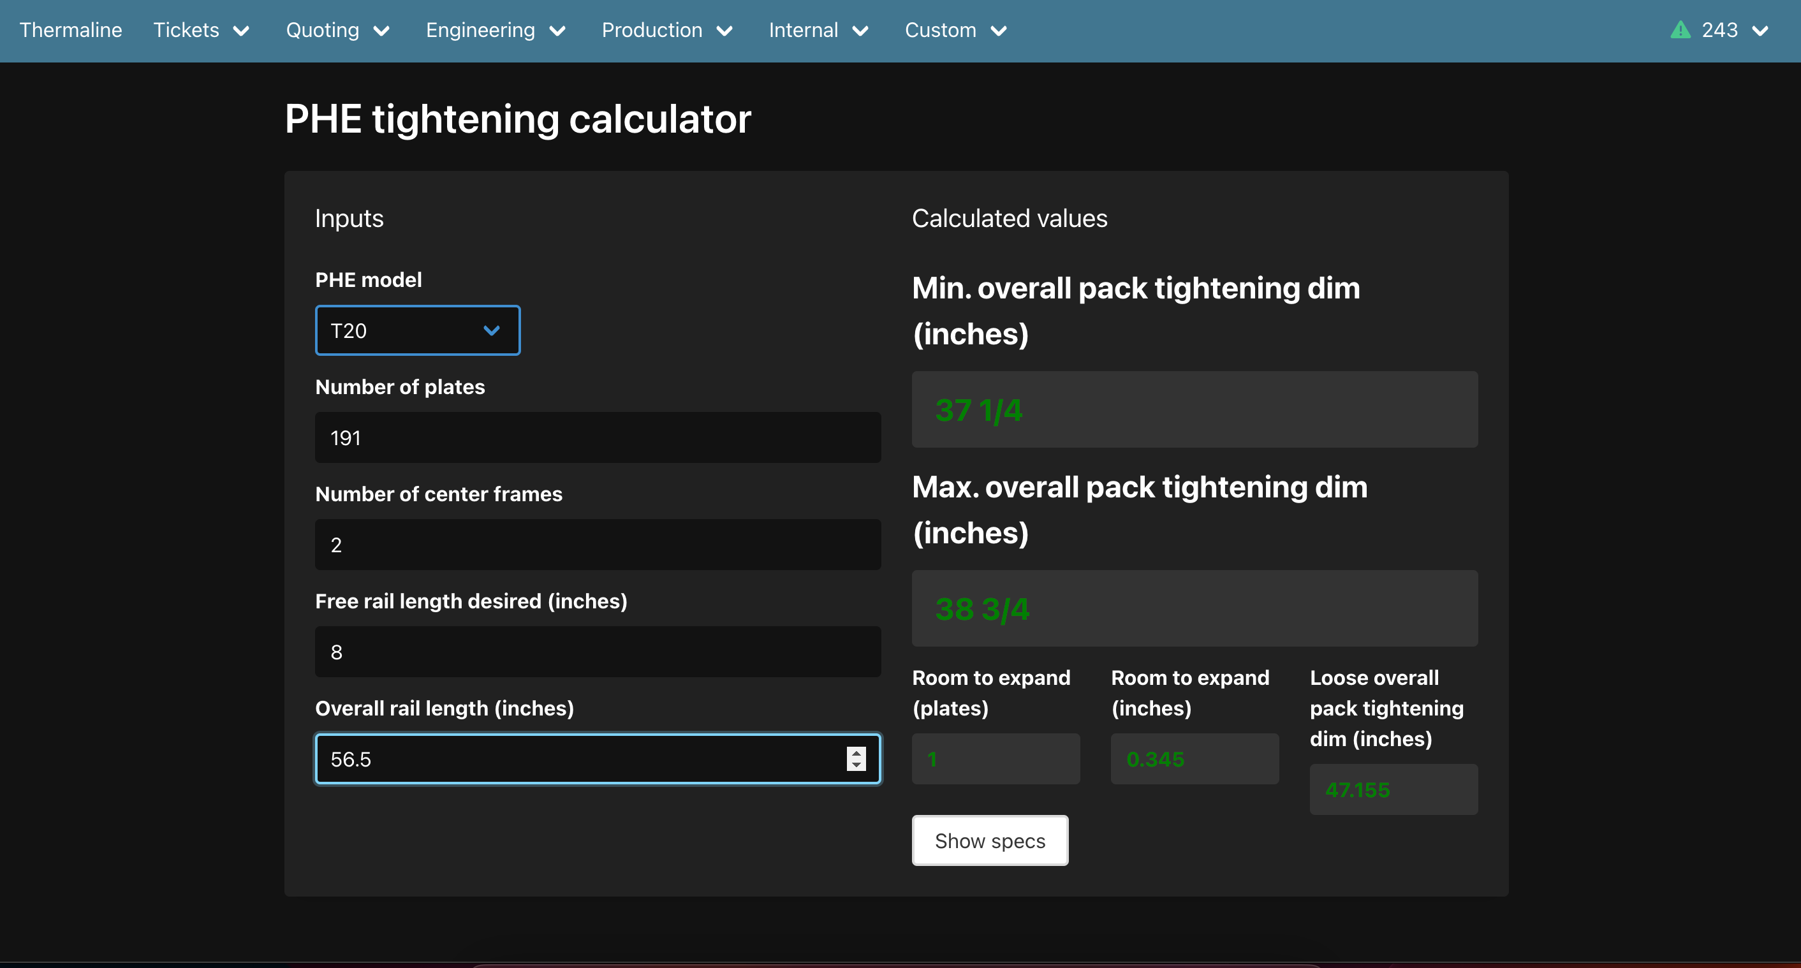Focus the Overall rail length field
Viewport: 1801px width, 968px height.
click(x=598, y=759)
